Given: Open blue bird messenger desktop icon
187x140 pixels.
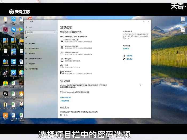Looking at the screenshot, I should coord(13,30).
